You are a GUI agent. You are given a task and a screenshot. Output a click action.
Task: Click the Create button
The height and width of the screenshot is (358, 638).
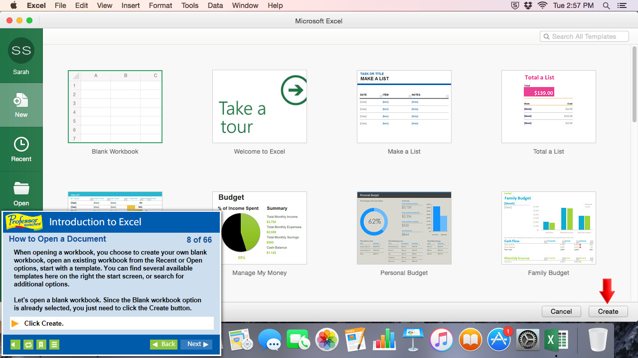click(x=608, y=311)
